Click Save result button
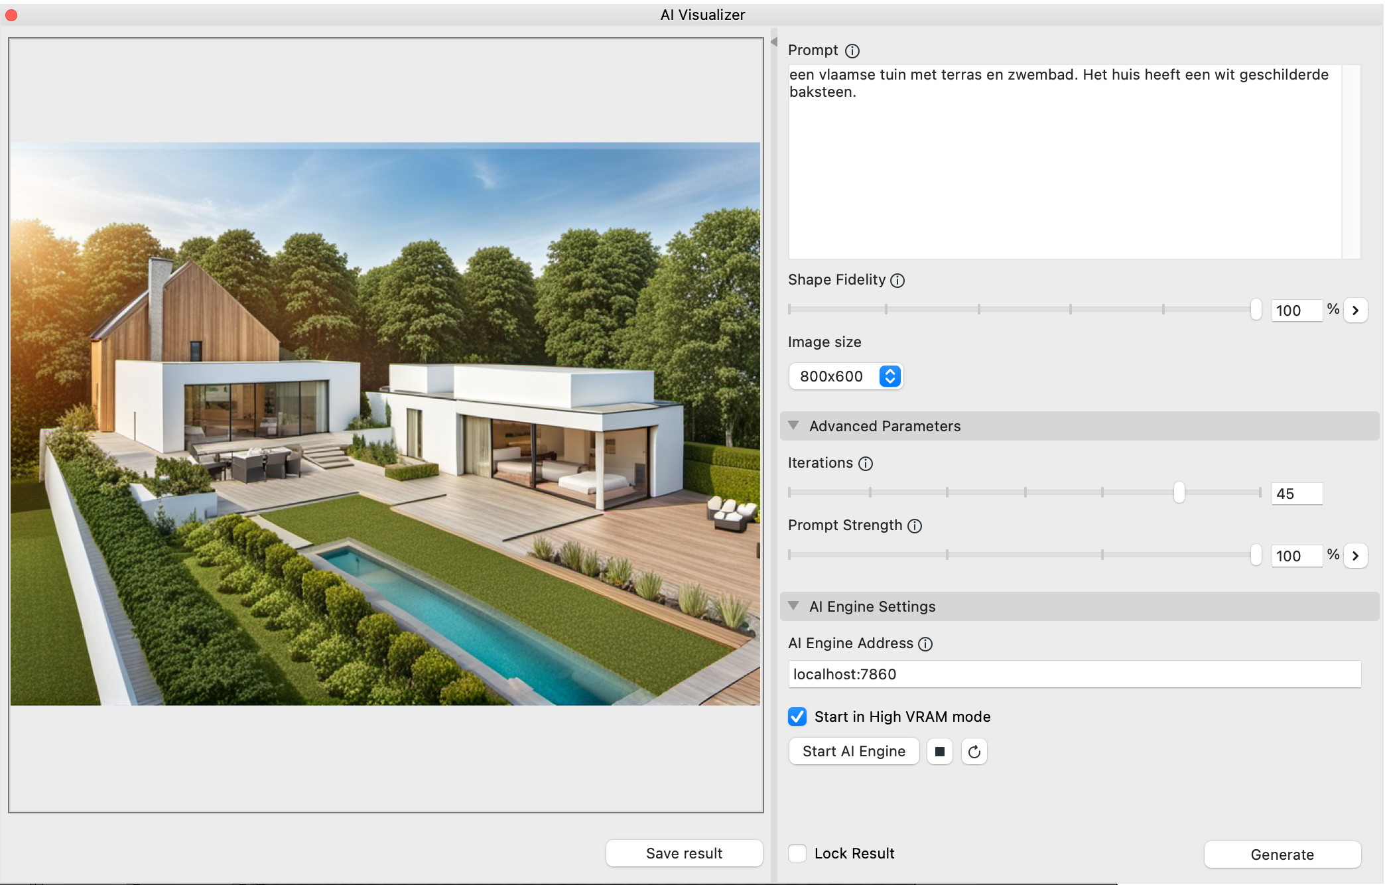The image size is (1385, 885). [x=684, y=853]
